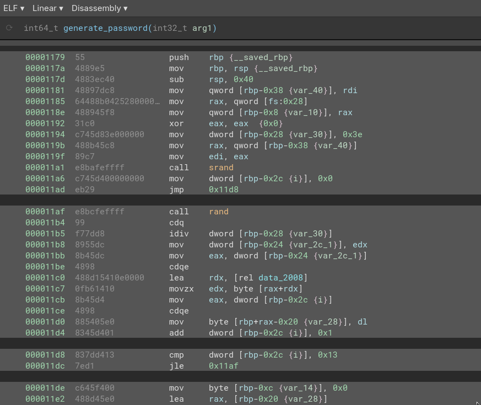Image resolution: width=481 pixels, height=405 pixels.
Task: Click the srand call target
Action: point(221,168)
